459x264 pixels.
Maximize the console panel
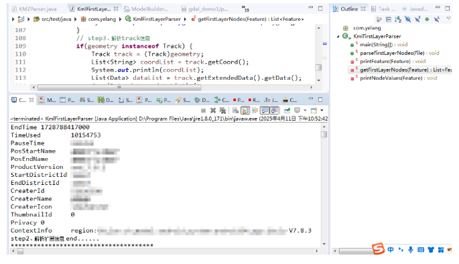(x=320, y=100)
